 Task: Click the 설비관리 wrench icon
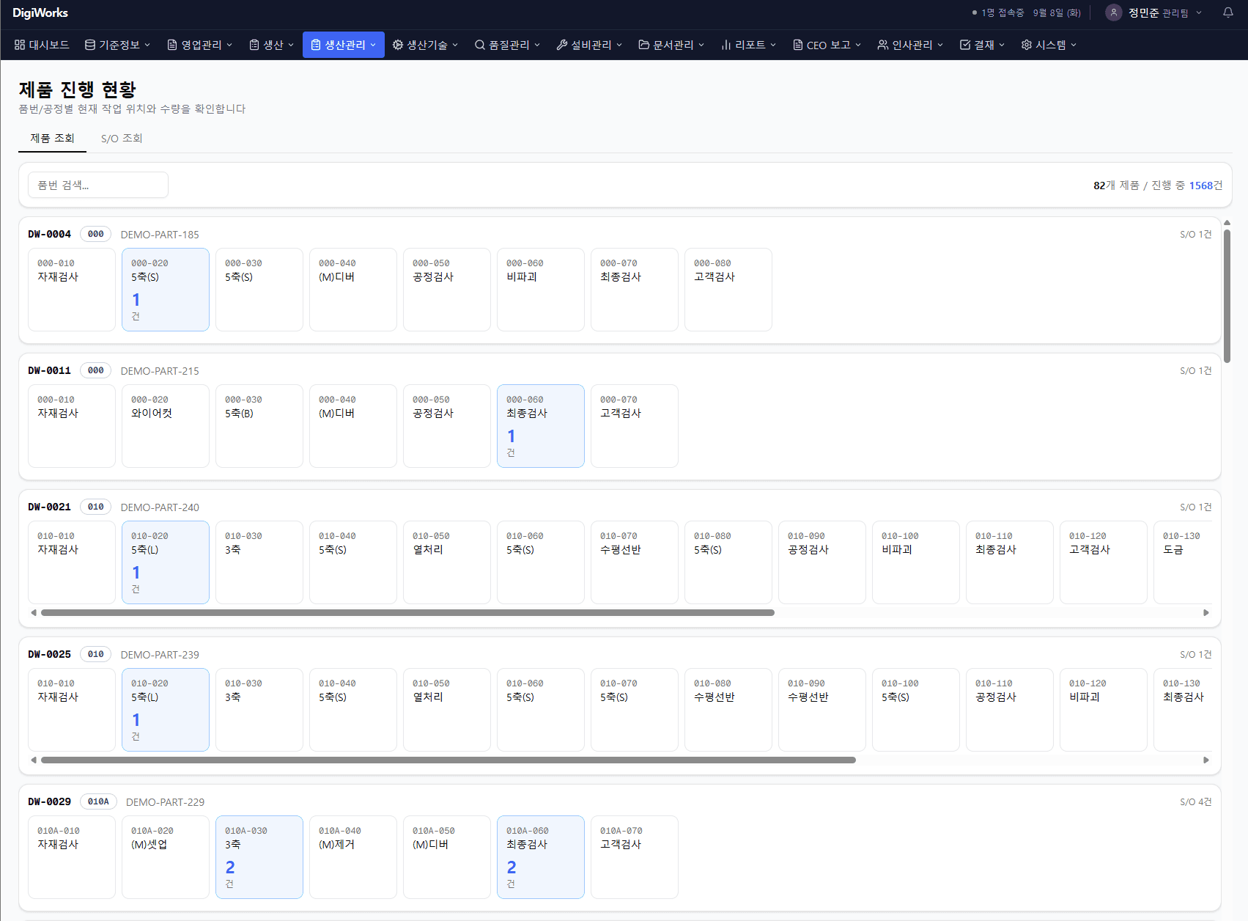point(562,45)
